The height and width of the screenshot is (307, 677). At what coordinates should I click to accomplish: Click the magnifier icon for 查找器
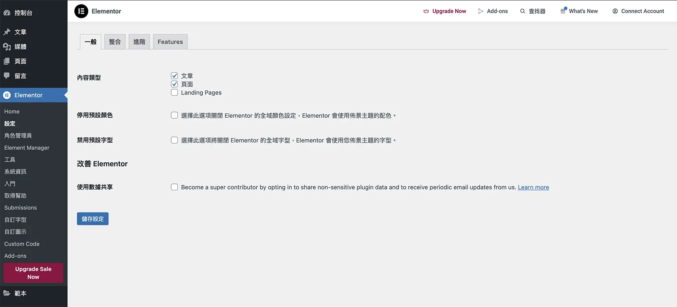tap(523, 11)
